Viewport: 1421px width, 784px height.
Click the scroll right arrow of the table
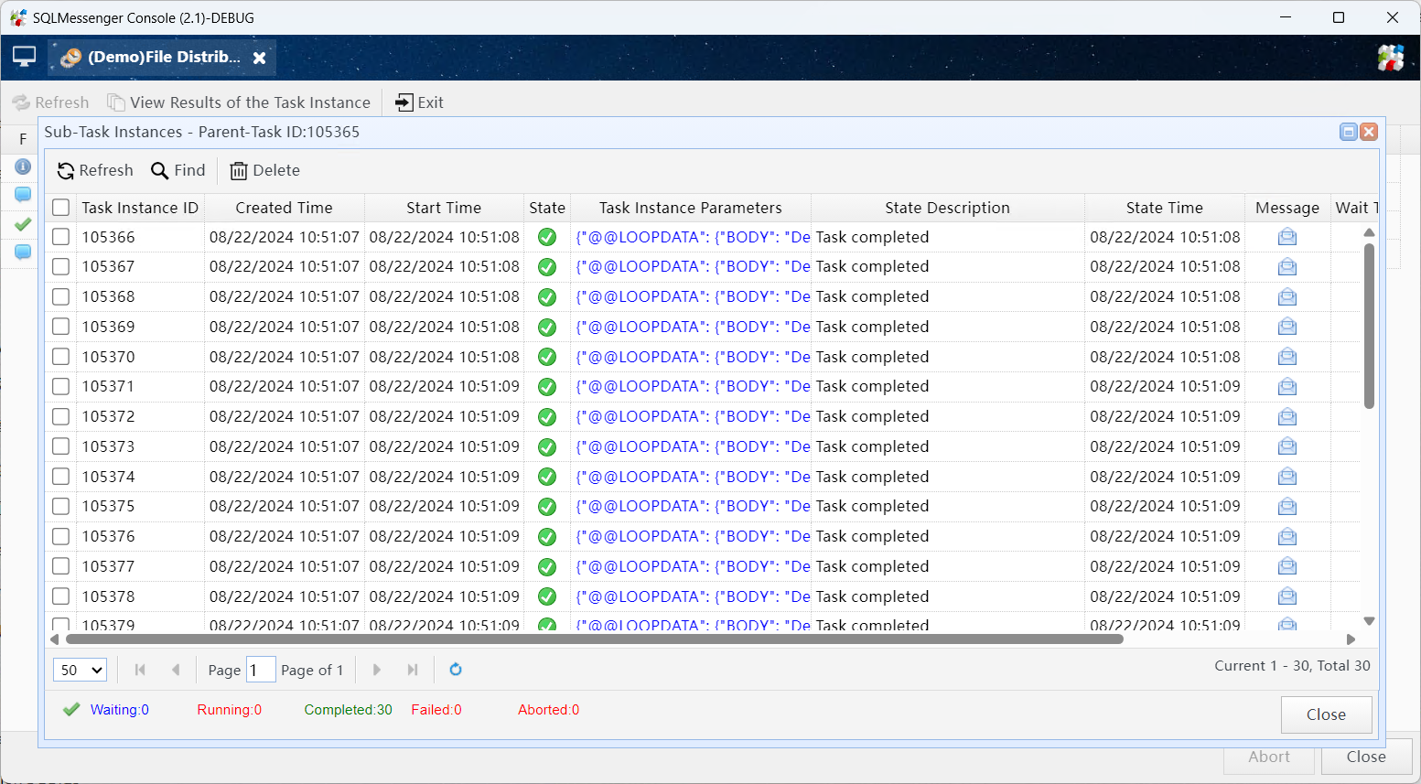pos(1351,639)
